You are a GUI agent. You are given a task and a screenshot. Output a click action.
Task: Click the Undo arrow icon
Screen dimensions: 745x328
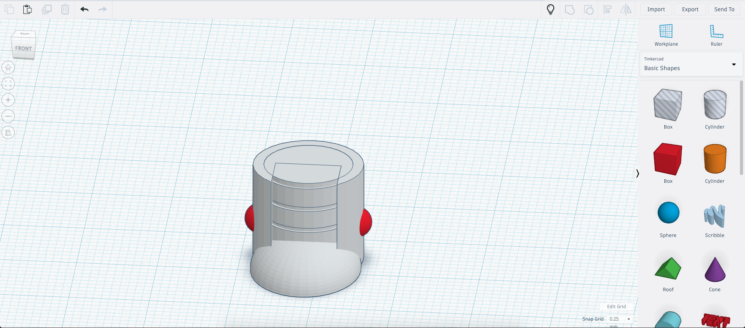click(x=84, y=9)
